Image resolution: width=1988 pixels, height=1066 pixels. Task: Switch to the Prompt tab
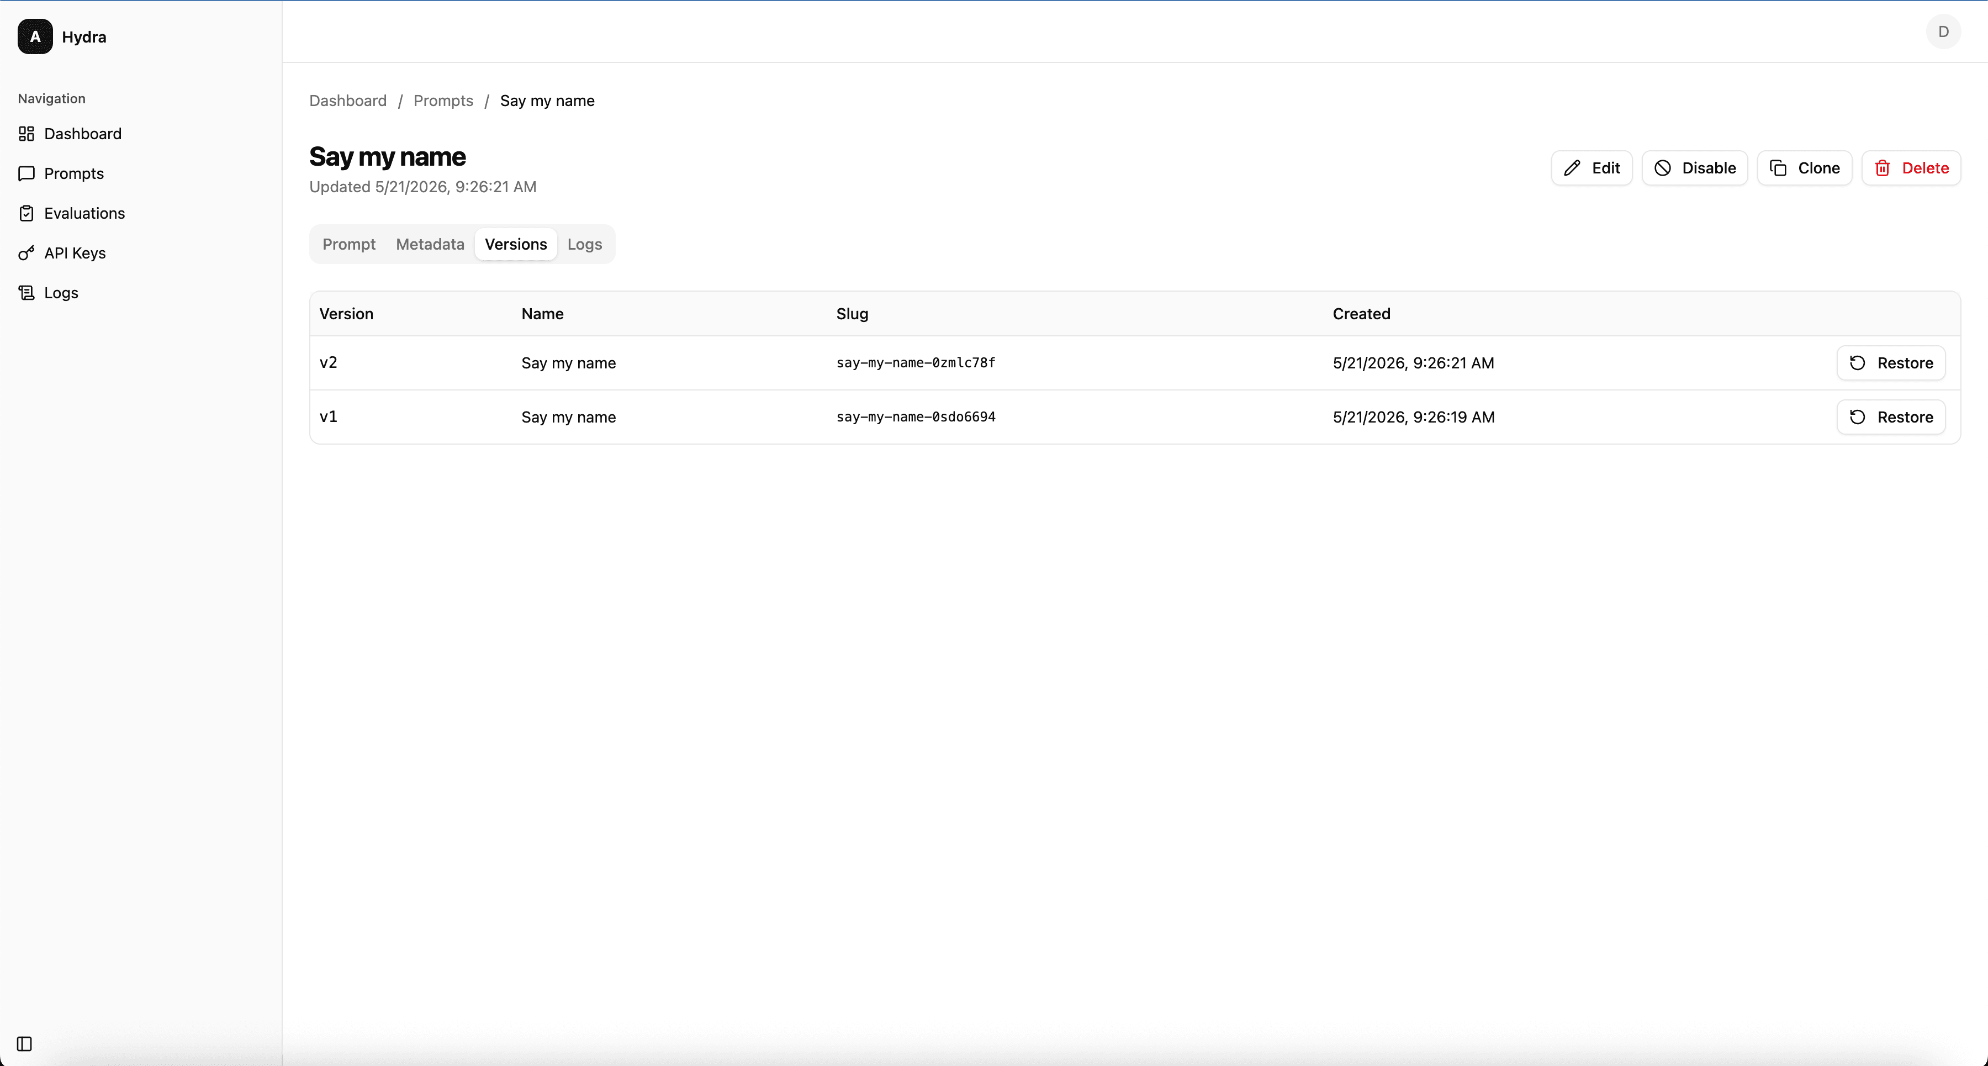click(349, 244)
